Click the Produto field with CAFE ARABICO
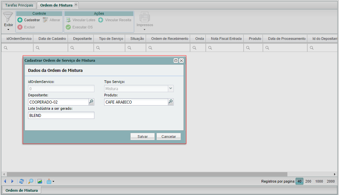This screenshot has width=339, height=195. click(x=136, y=102)
